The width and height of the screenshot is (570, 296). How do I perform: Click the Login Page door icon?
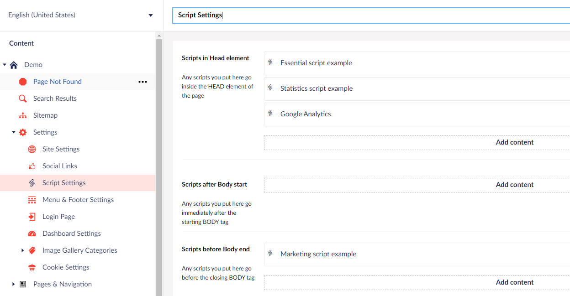[32, 217]
